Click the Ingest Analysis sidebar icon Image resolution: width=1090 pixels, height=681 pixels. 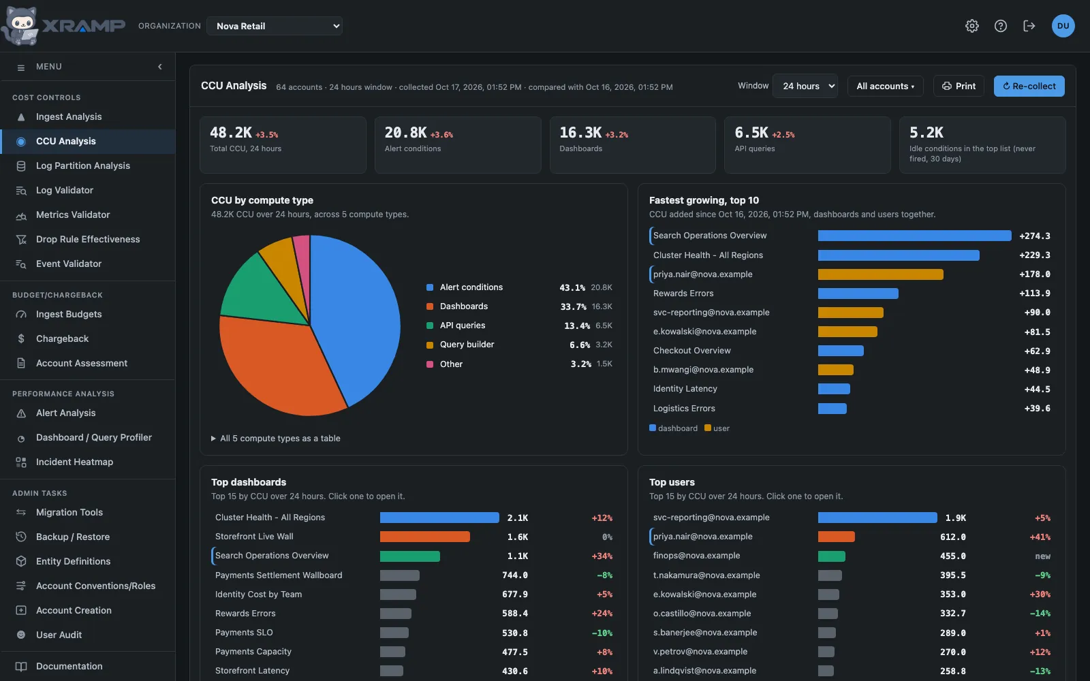click(x=21, y=117)
